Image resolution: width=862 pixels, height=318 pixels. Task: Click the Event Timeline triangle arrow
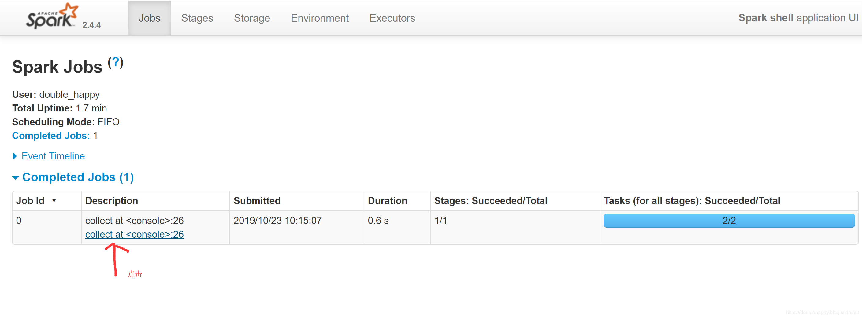click(x=15, y=156)
